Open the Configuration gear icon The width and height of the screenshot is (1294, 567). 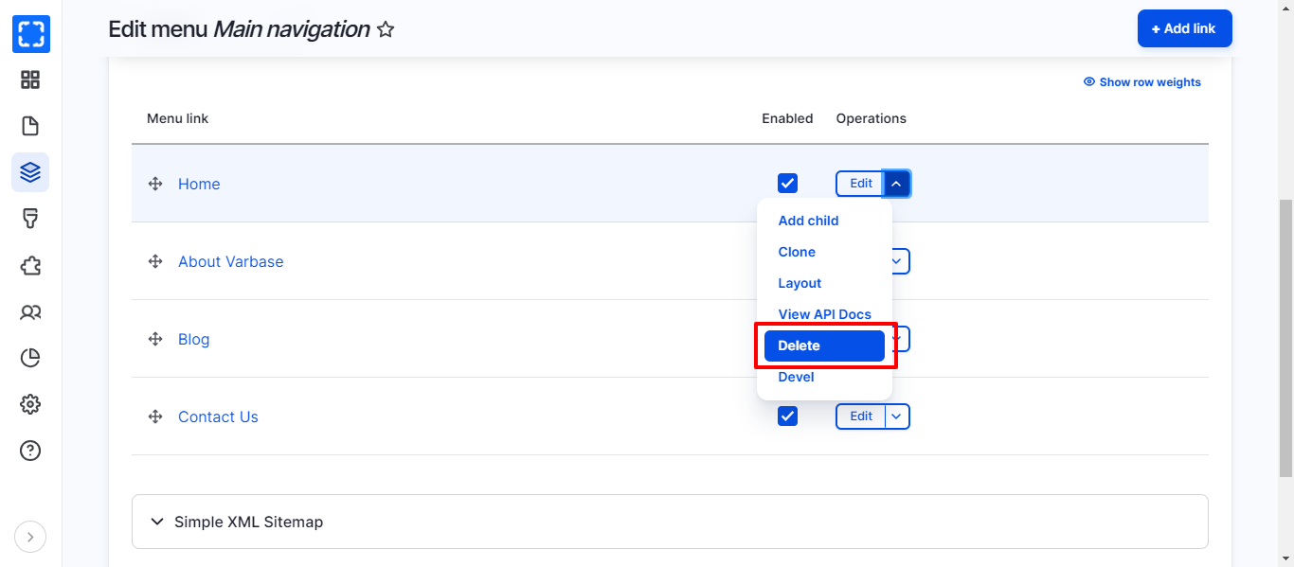30,404
